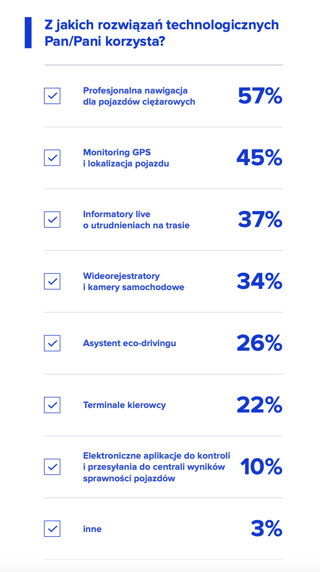
Task: Uncheck the 'Monitoring GPS' checkbox
Action: tap(52, 158)
